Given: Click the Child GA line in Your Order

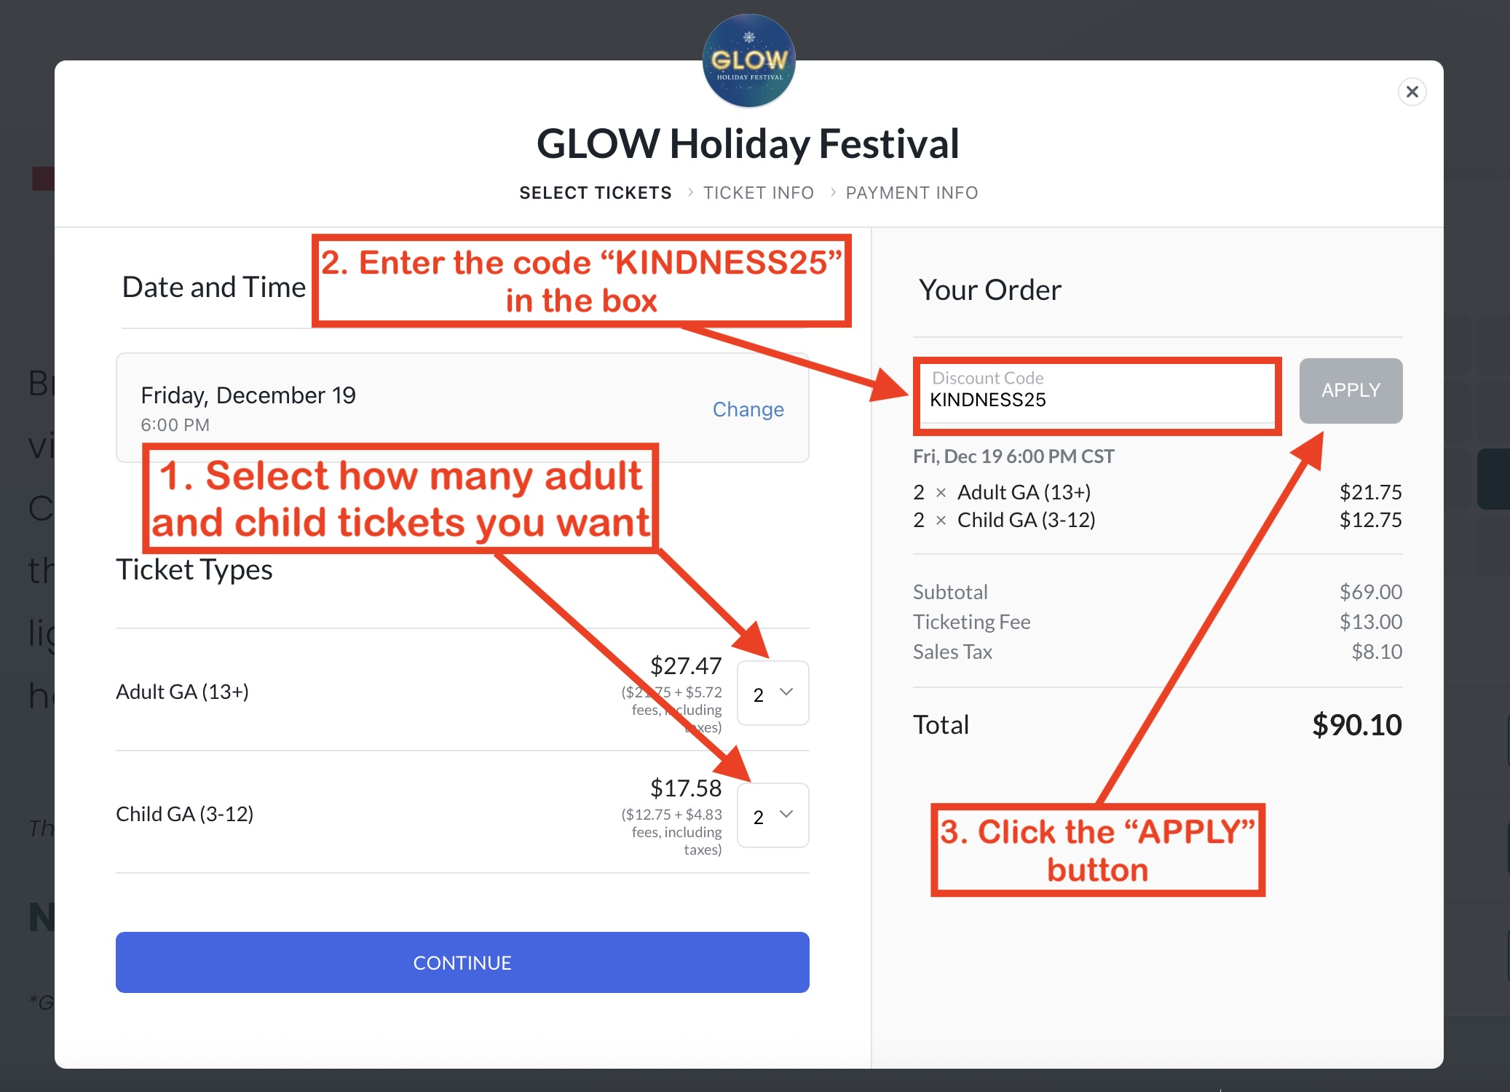Looking at the screenshot, I should [x=1026, y=521].
